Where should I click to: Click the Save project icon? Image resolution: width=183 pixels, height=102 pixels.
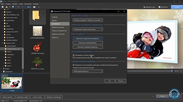pos(13,7)
